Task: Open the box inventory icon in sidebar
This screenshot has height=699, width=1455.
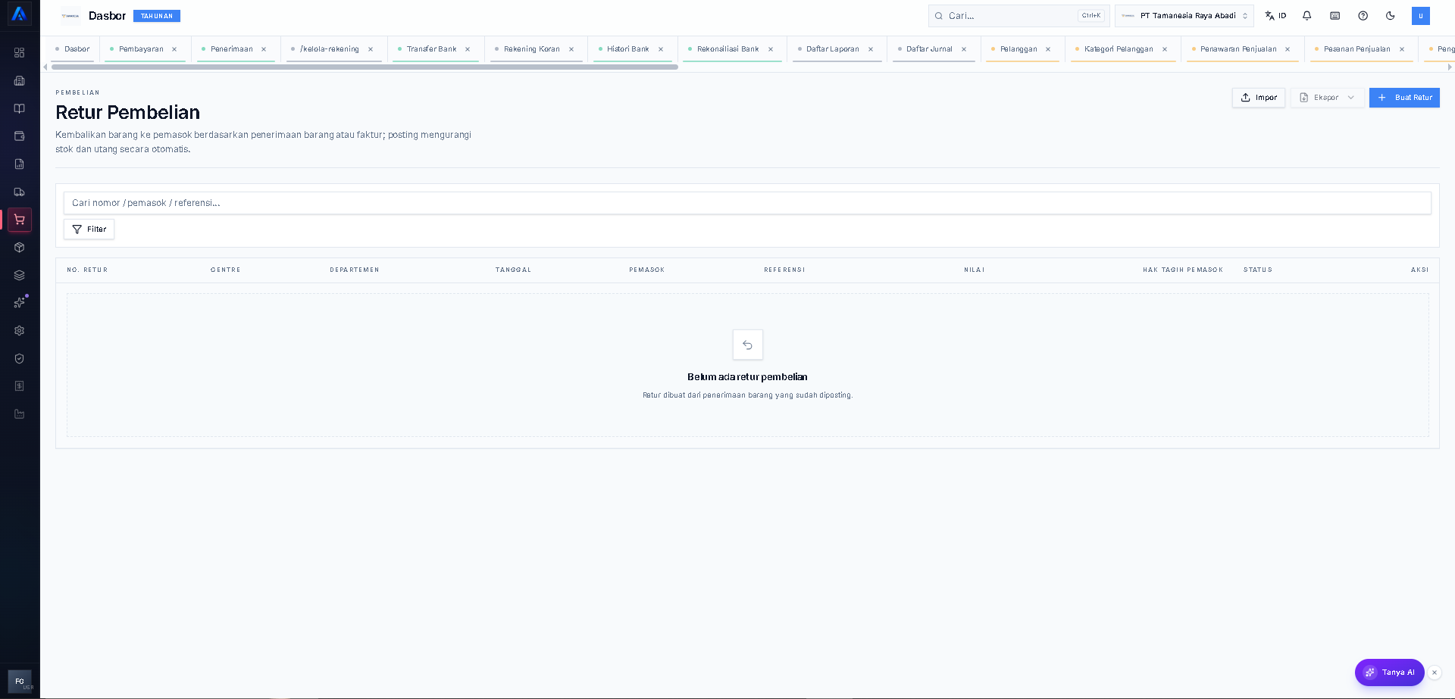Action: (20, 248)
